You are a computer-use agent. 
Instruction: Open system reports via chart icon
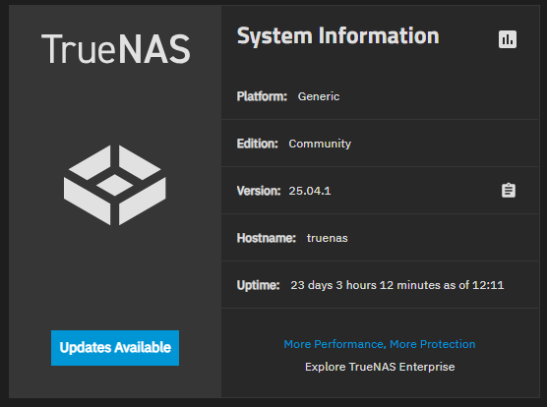(x=508, y=39)
